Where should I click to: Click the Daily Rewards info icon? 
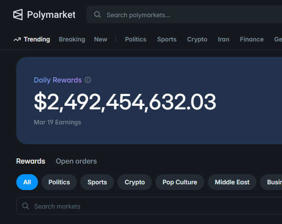click(88, 80)
